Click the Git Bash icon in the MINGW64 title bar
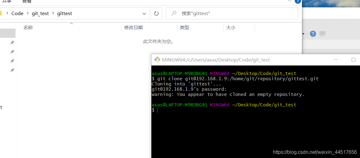Screen dimensions: 360x158 (157, 60)
